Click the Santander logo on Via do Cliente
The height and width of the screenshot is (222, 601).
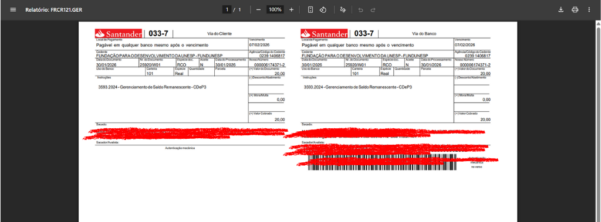tap(119, 33)
